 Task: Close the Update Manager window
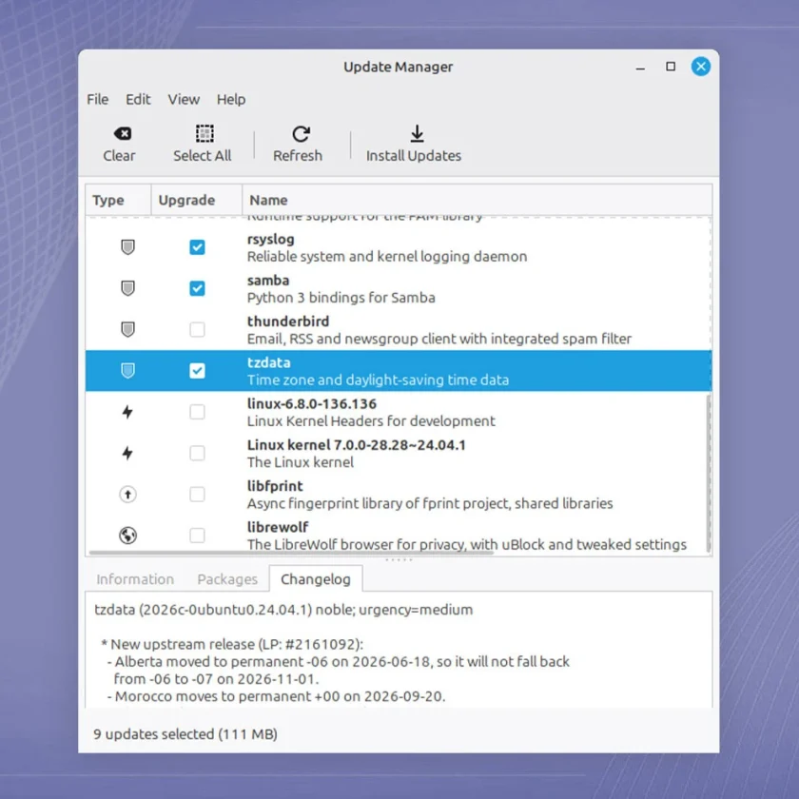(x=701, y=67)
